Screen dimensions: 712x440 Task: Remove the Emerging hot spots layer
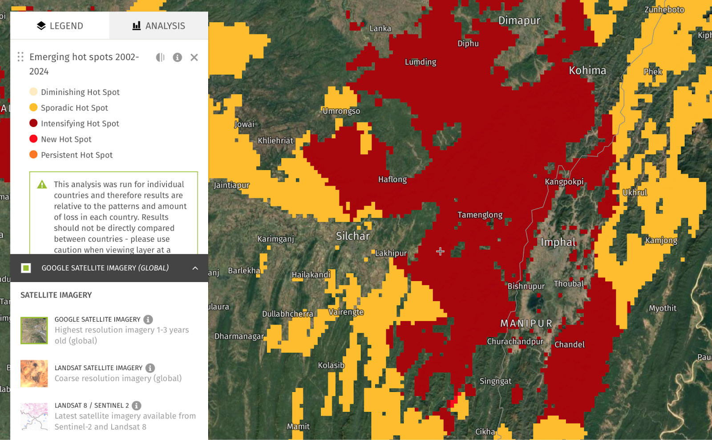[x=194, y=57]
